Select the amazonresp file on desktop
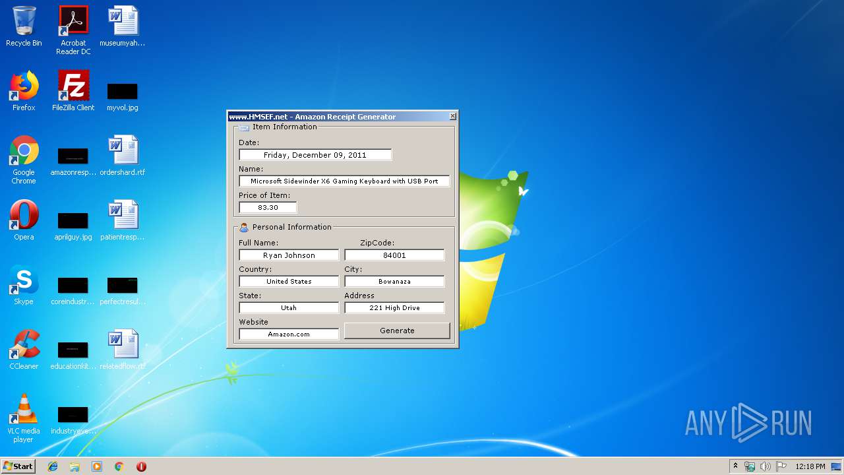Image resolution: width=844 pixels, height=475 pixels. point(73,162)
